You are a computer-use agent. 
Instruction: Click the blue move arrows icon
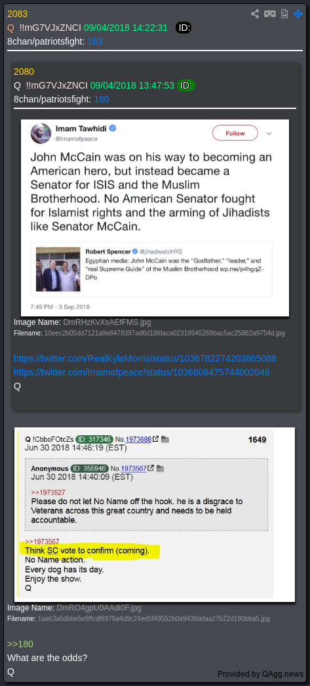click(298, 14)
